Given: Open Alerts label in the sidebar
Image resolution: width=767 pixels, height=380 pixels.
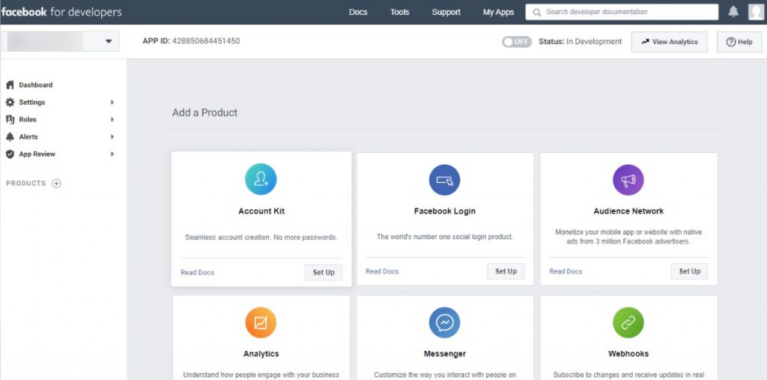Looking at the screenshot, I should (x=28, y=136).
